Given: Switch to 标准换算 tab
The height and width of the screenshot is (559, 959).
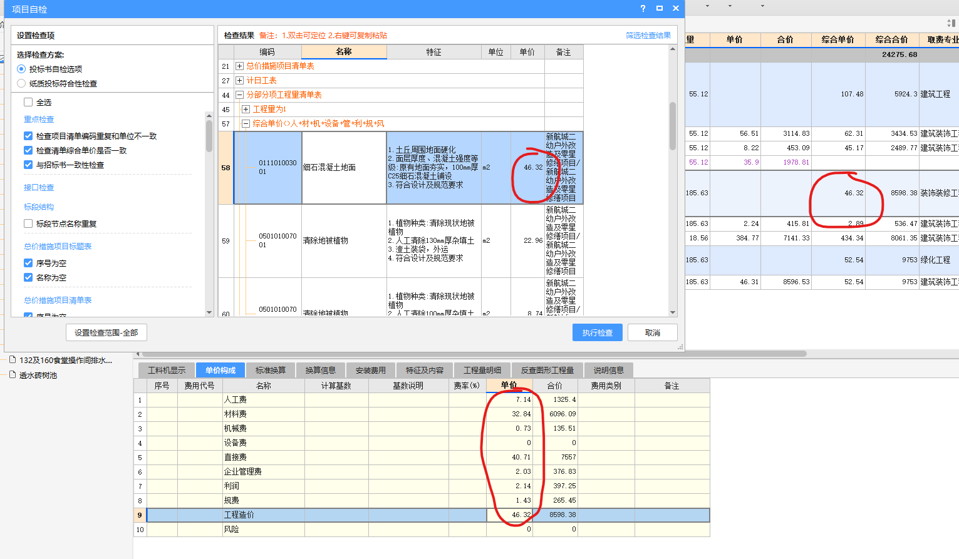Looking at the screenshot, I should [x=271, y=370].
